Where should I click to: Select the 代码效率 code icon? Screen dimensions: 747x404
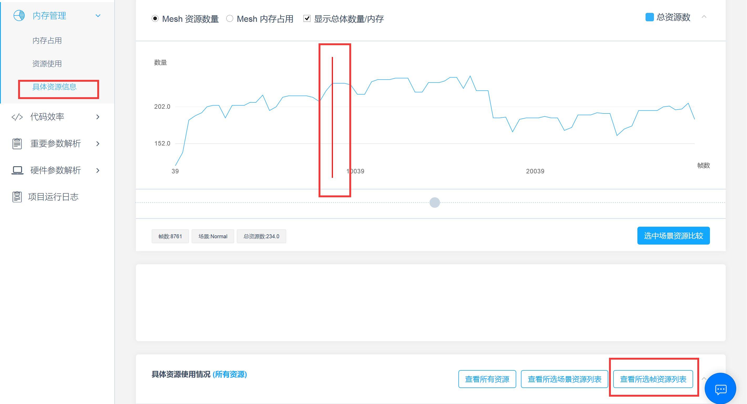point(17,117)
